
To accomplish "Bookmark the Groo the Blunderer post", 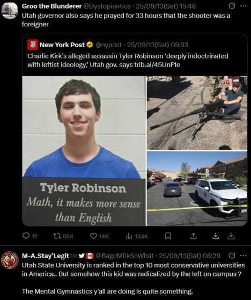I will point(168,236).
